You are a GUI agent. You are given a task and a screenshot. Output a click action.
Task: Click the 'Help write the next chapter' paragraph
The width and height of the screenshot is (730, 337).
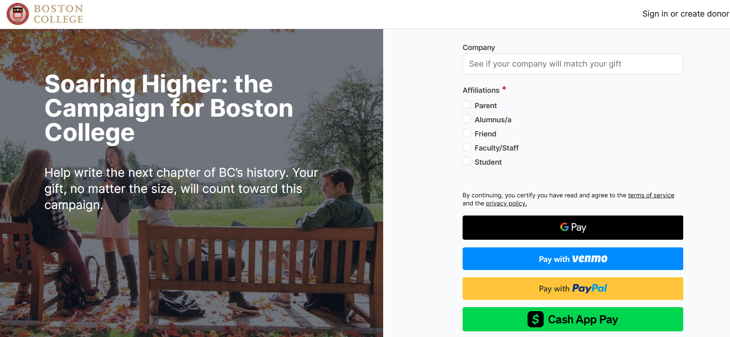[181, 188]
